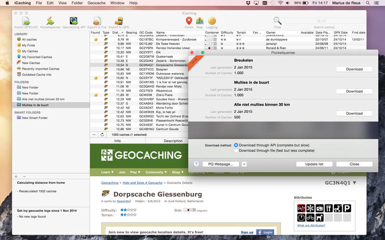This screenshot has width=385, height=240.
Task: Click Wi-Fi icon in menu bar
Action: tap(280, 3)
